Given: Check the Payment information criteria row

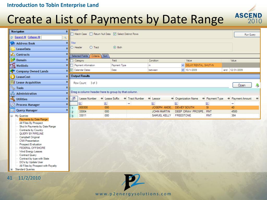Looking at the screenshot, I should click(x=72, y=65).
